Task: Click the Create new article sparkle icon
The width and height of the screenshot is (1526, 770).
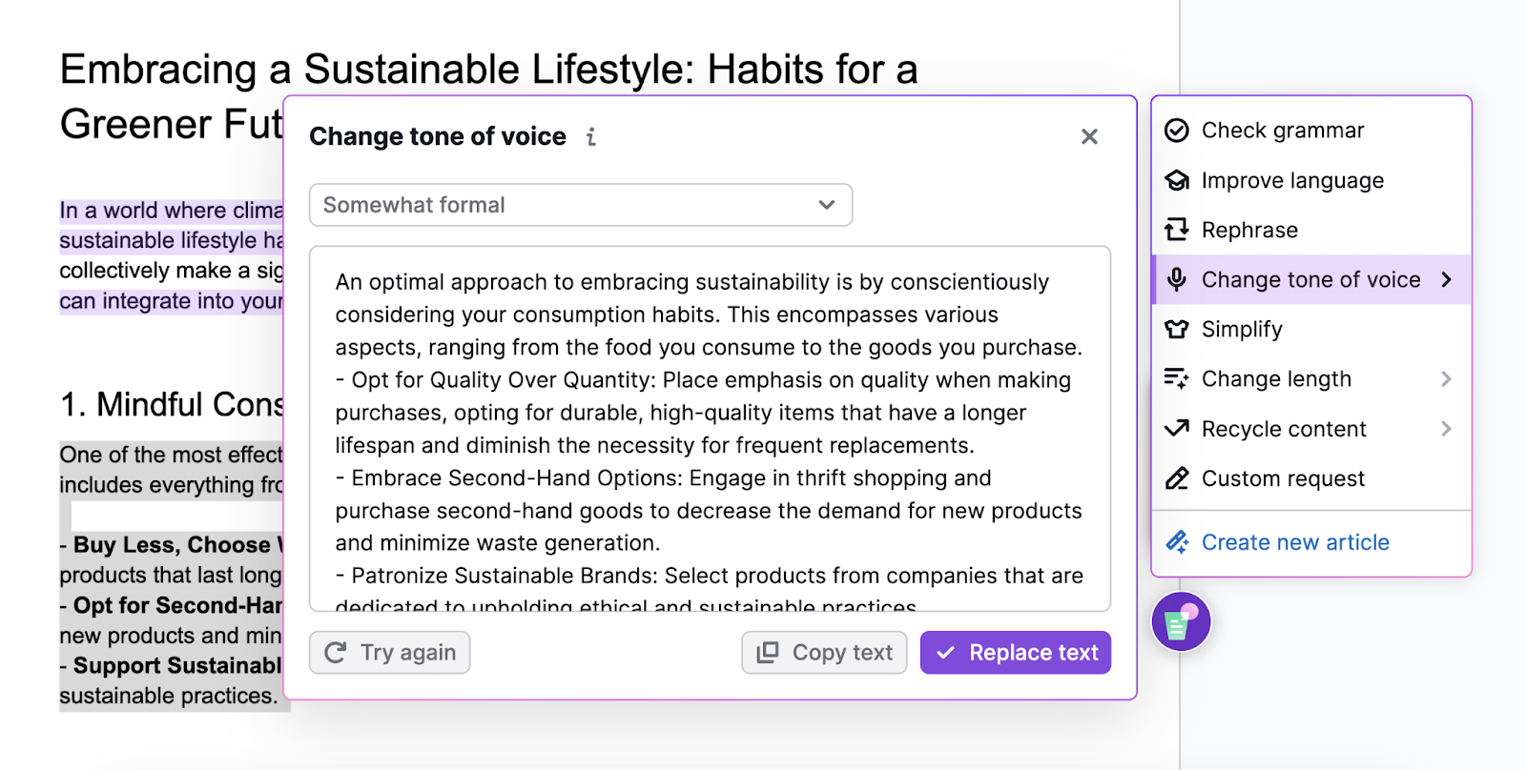Action: pyautogui.click(x=1179, y=541)
